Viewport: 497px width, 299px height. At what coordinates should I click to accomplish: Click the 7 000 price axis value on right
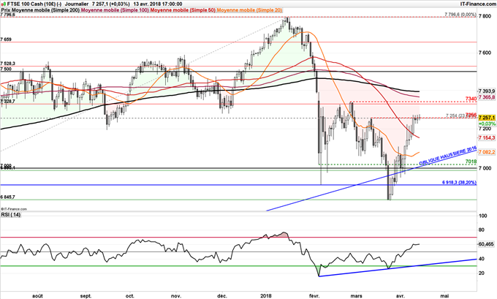[x=485, y=168]
